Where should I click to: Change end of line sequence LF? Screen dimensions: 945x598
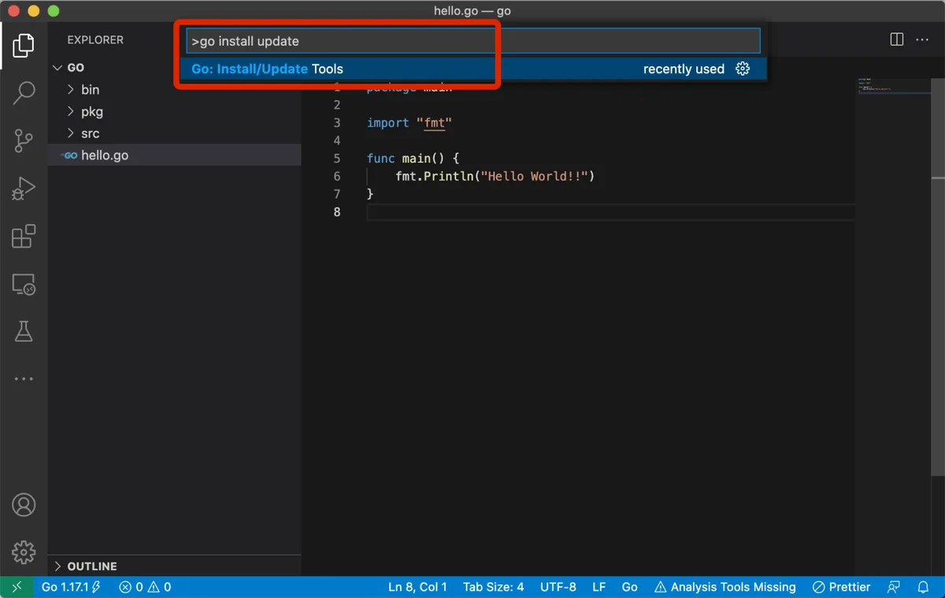[598, 587]
